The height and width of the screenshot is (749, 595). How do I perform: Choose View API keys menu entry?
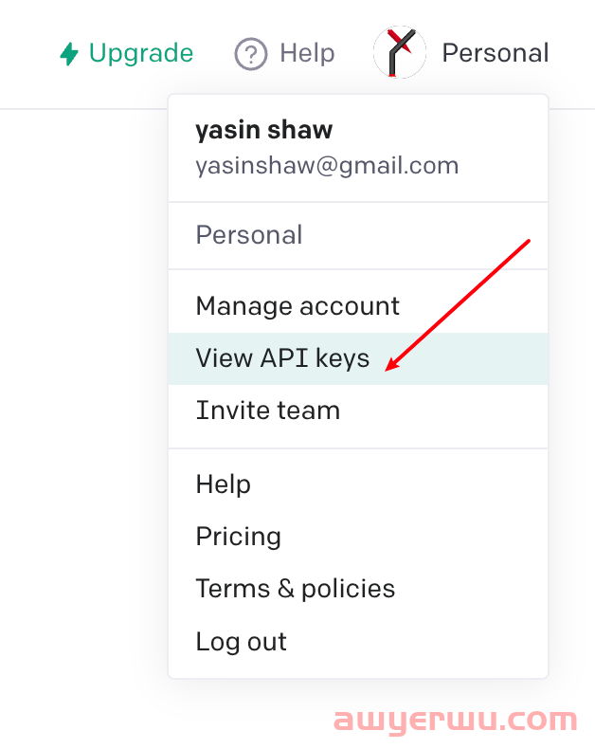(x=282, y=358)
